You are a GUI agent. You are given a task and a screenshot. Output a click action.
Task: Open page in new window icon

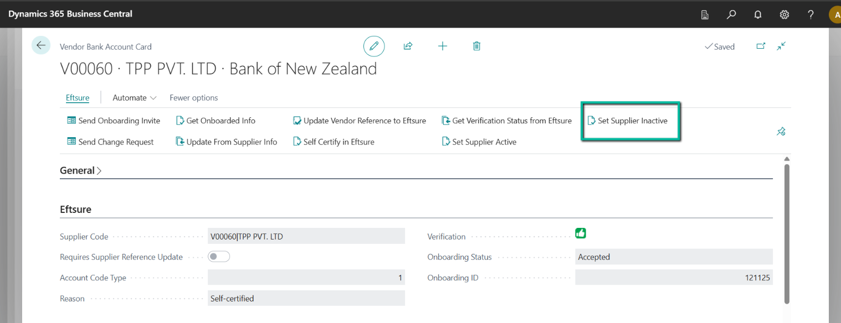tap(761, 46)
